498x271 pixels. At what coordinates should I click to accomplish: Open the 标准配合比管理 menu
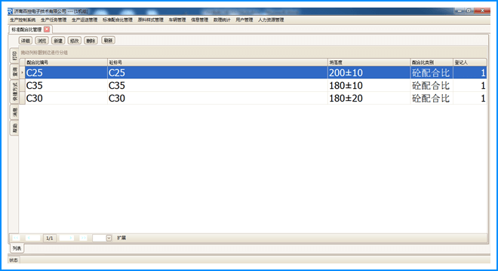[118, 20]
